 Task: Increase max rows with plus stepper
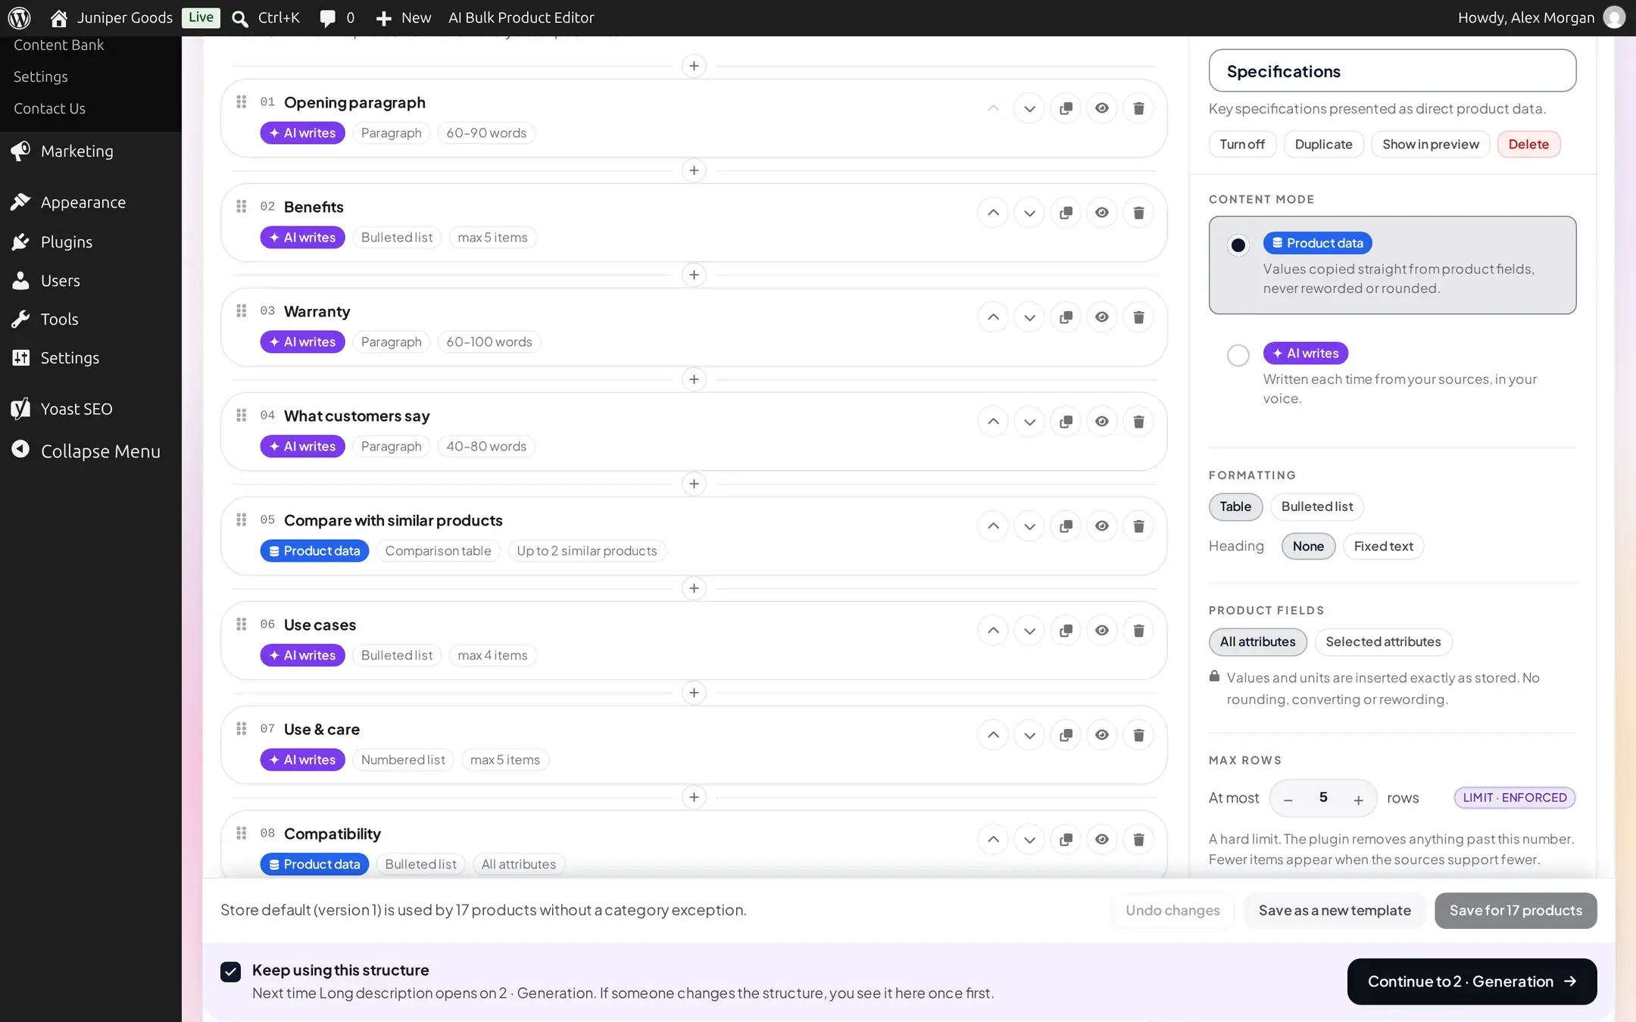tap(1358, 799)
